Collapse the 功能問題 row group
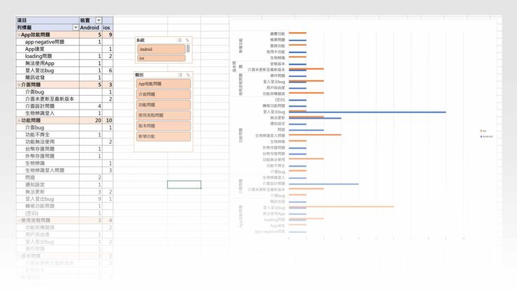 19,121
